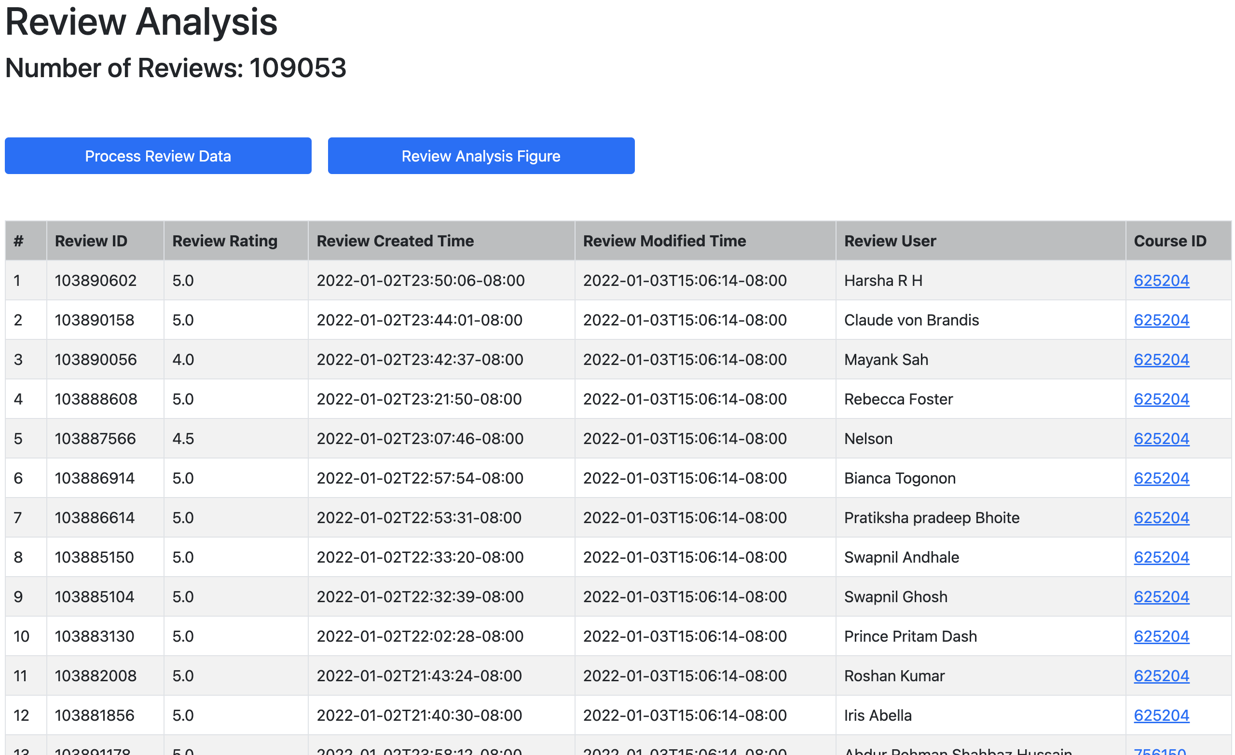
Task: Click Mayank Sah's course ID link
Action: pos(1161,360)
